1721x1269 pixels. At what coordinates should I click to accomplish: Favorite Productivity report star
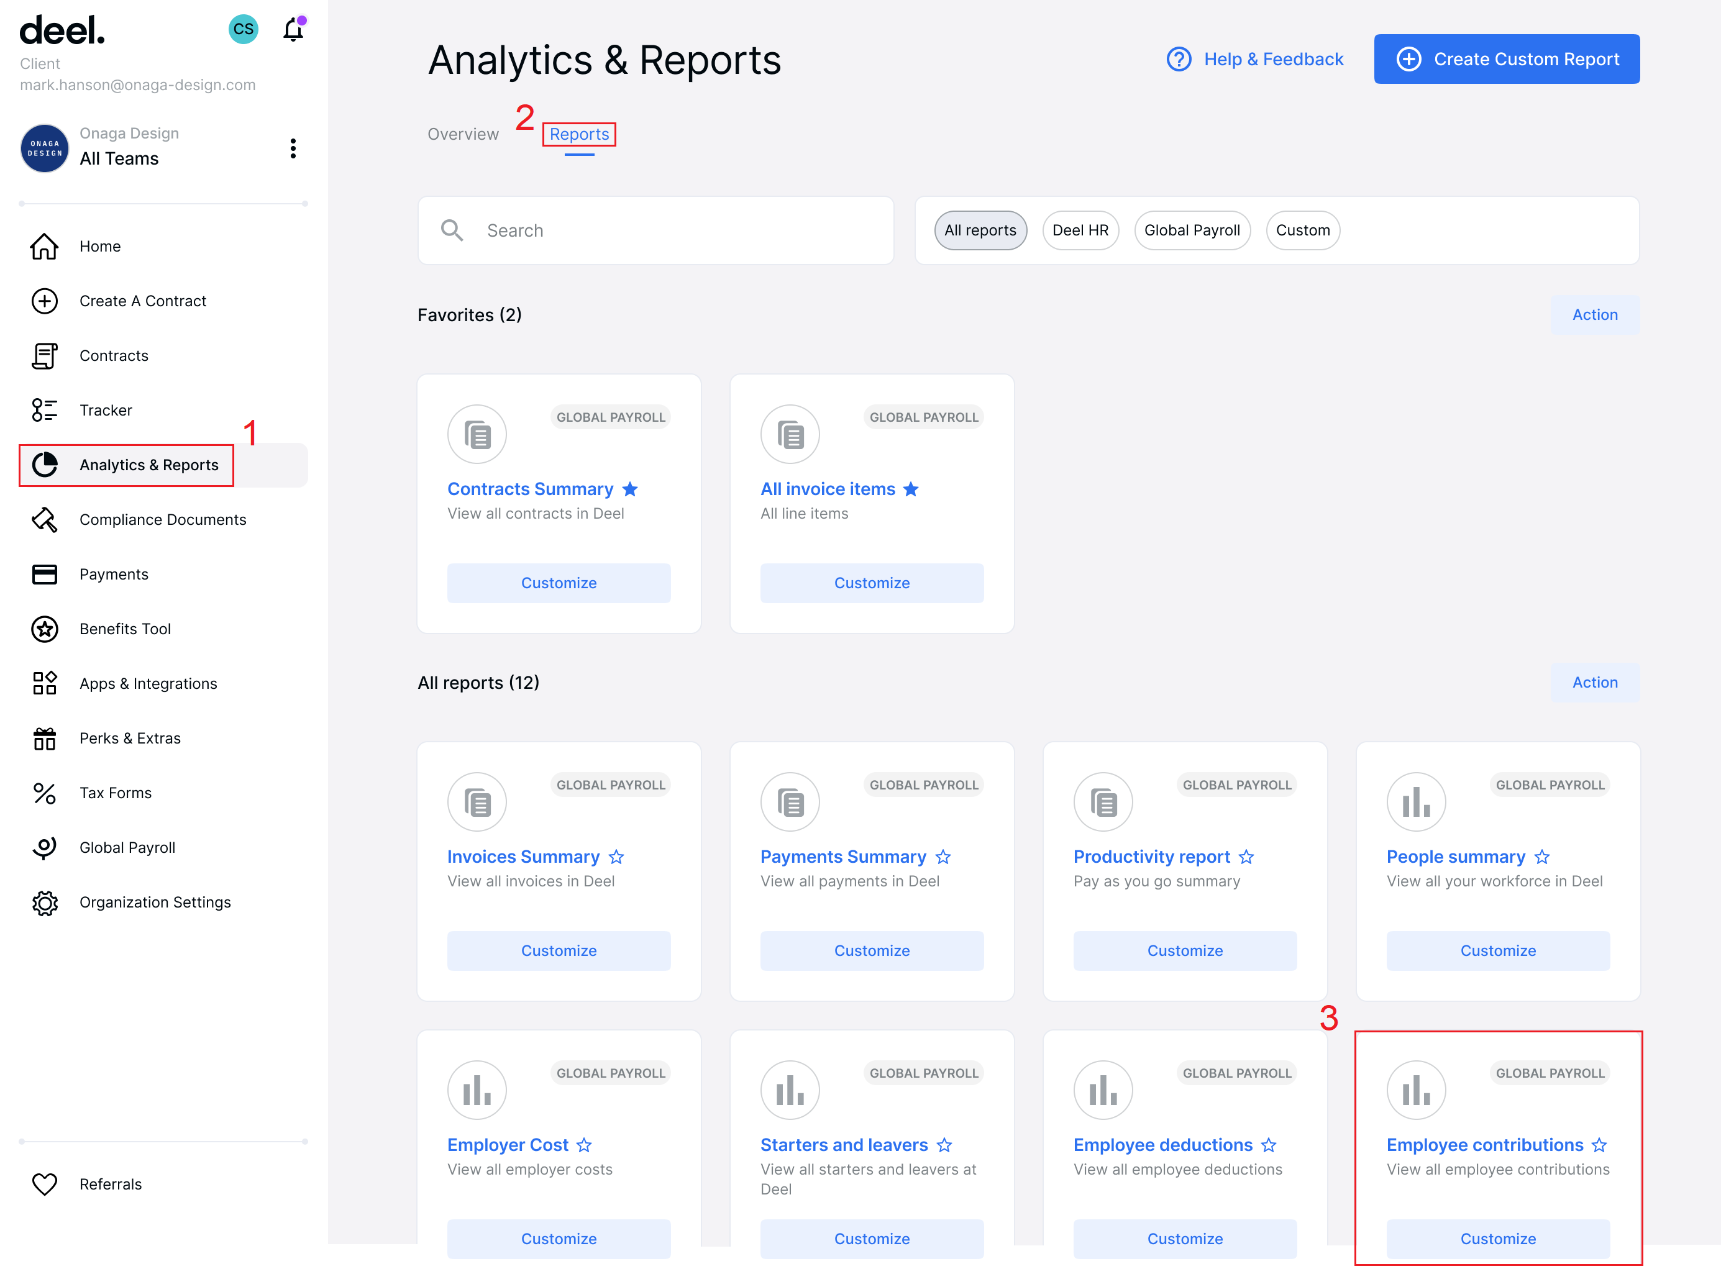pyautogui.click(x=1247, y=857)
